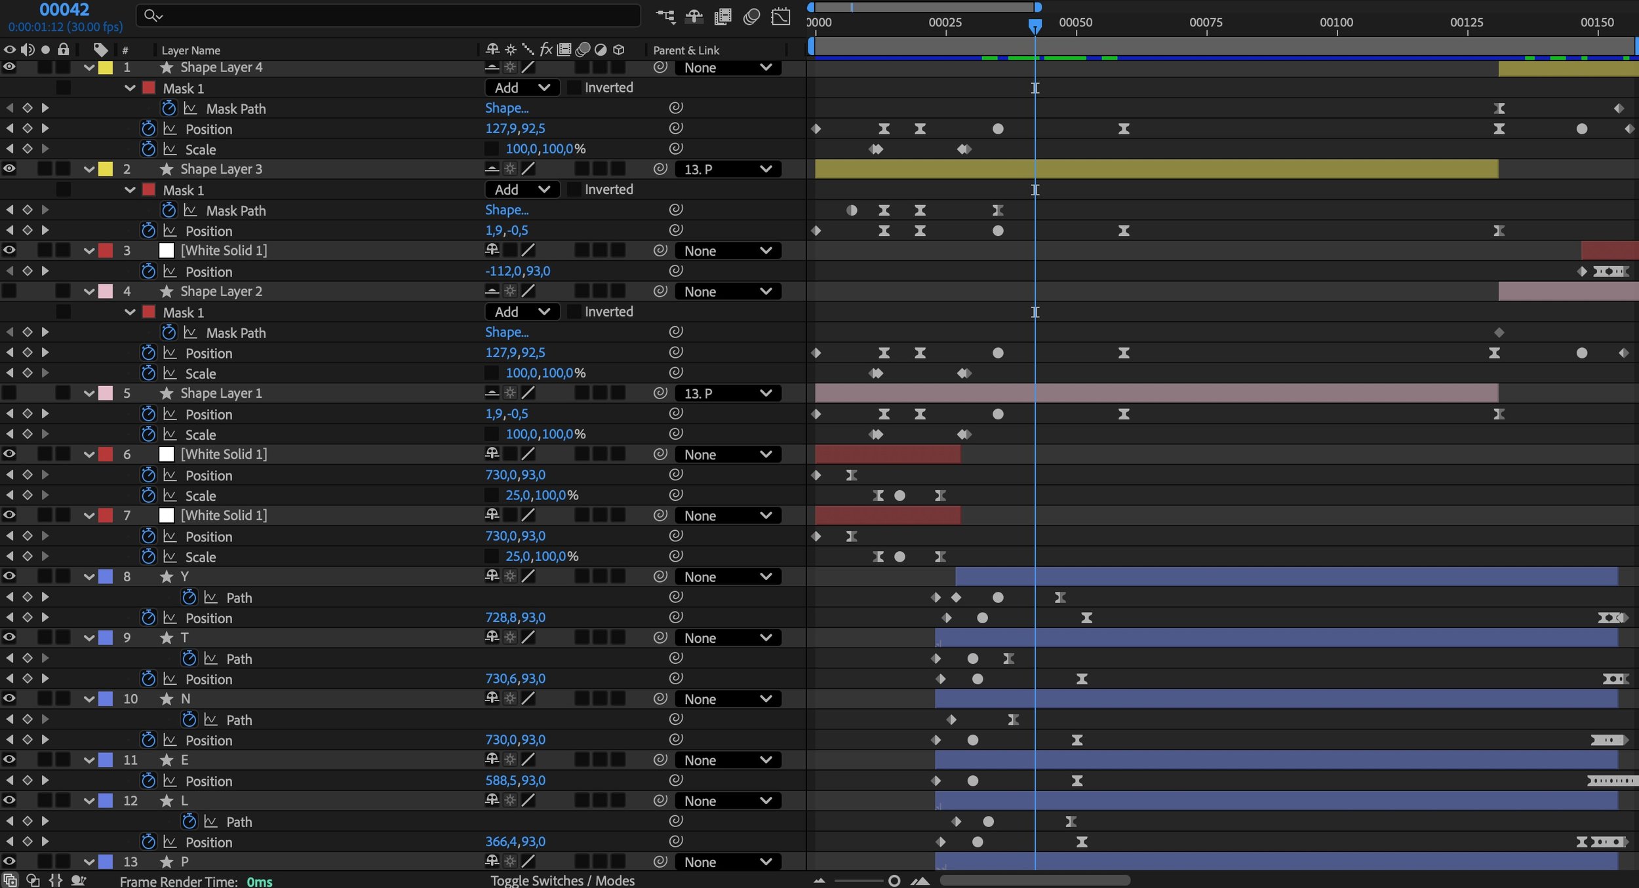
Task: Check the Inverted checkbox for Mask 1
Action: (x=573, y=87)
